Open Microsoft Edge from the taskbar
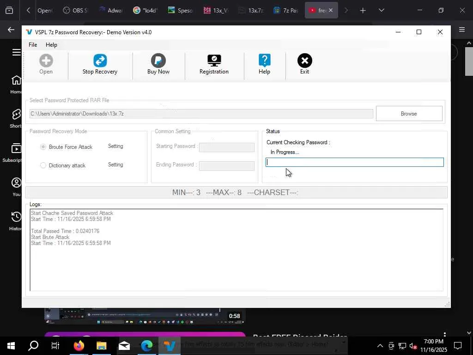The width and height of the screenshot is (473, 355). point(146,346)
